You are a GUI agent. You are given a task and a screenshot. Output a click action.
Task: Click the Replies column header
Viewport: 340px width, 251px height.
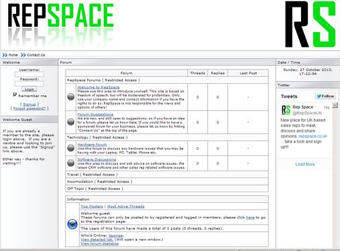[x=218, y=73]
